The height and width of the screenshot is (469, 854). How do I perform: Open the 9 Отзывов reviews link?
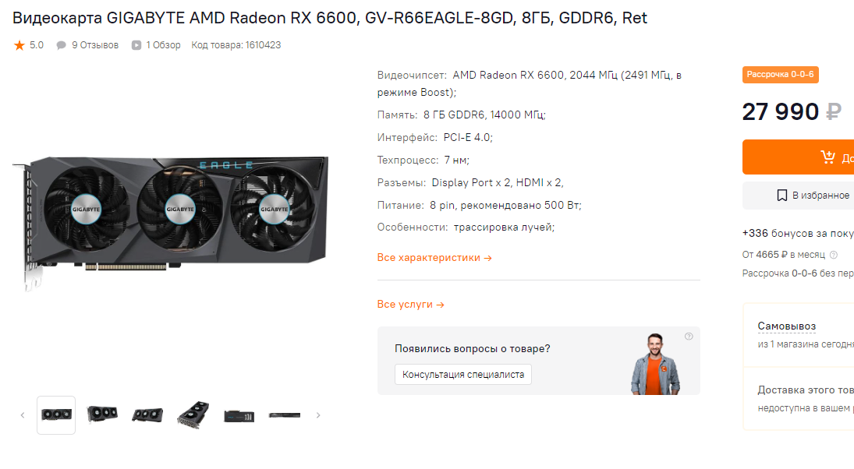95,45
